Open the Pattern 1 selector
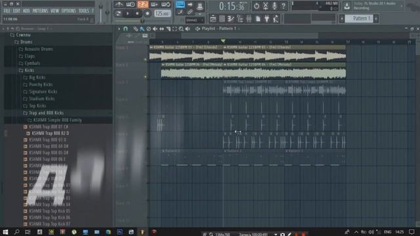The height and width of the screenshot is (236, 420). (359, 18)
